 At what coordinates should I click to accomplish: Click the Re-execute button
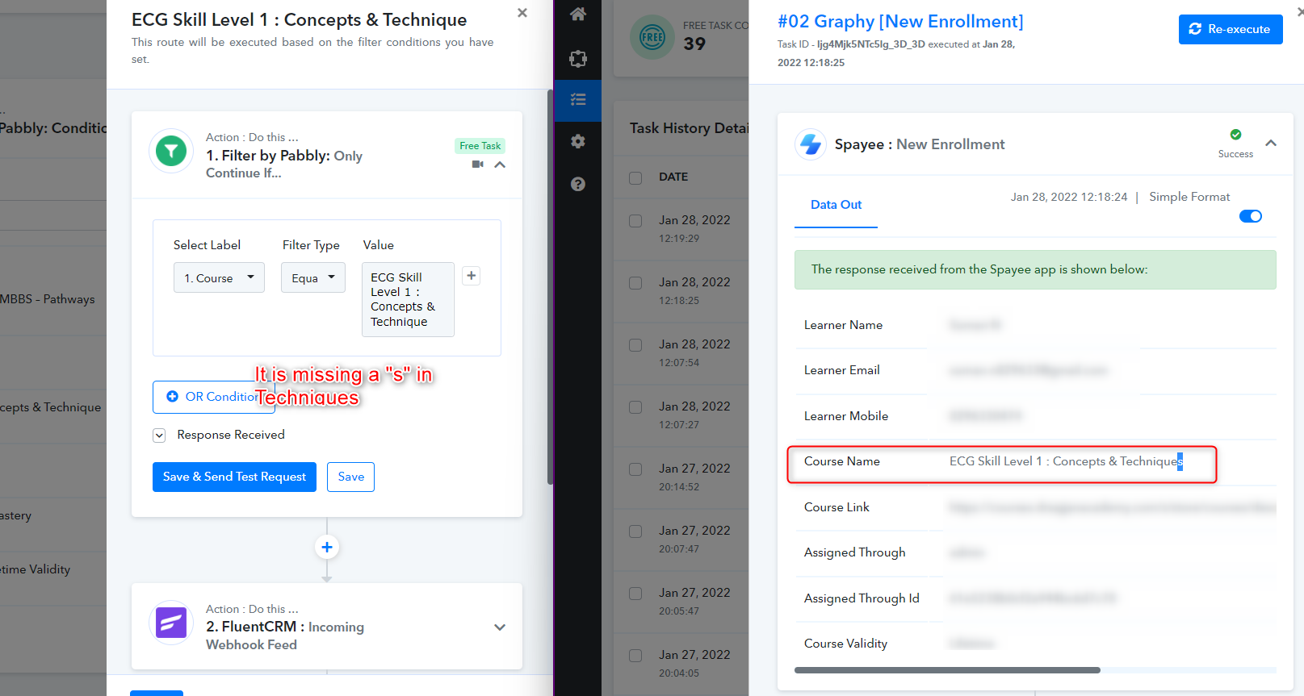pos(1231,29)
